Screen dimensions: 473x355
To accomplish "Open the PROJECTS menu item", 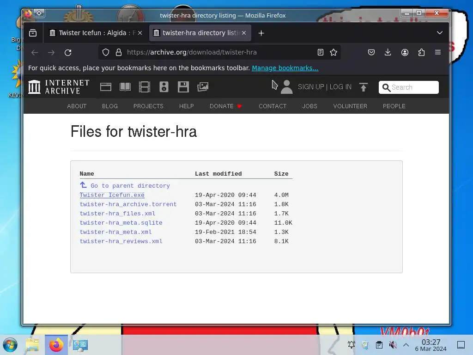I will pyautogui.click(x=148, y=106).
